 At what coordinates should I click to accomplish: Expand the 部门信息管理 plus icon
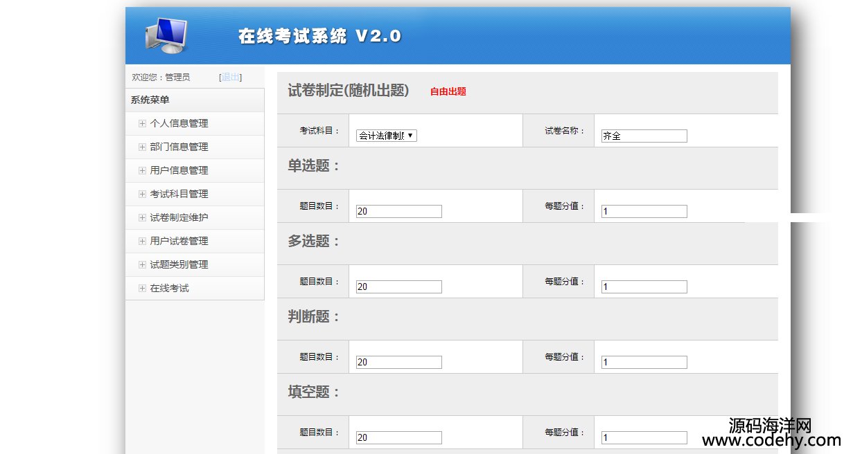tap(142, 147)
